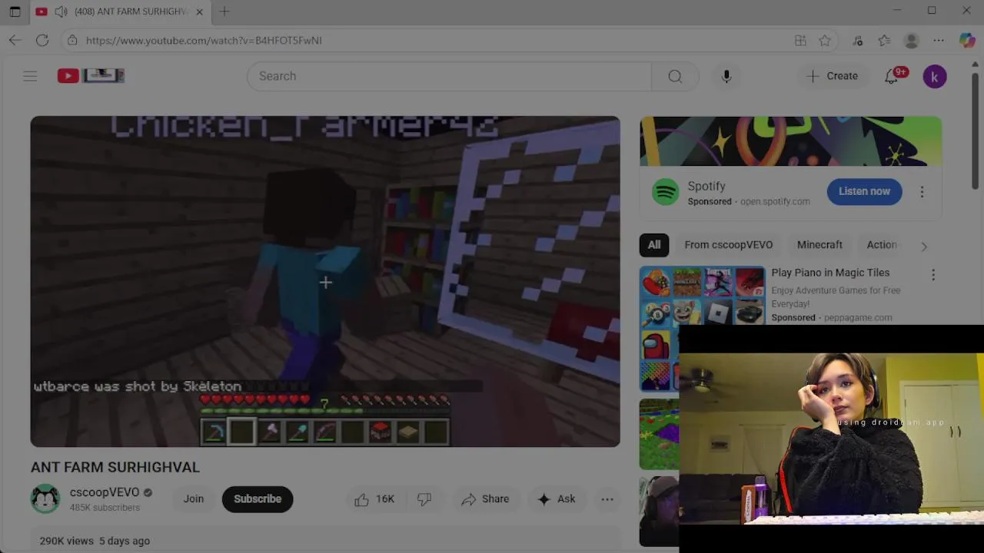Screen dimensions: 984x553
Task: Open the open.spotify.com sponsor link
Action: 775,201
